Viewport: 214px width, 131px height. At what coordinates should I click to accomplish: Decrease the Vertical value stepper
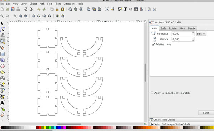coord(193,41)
